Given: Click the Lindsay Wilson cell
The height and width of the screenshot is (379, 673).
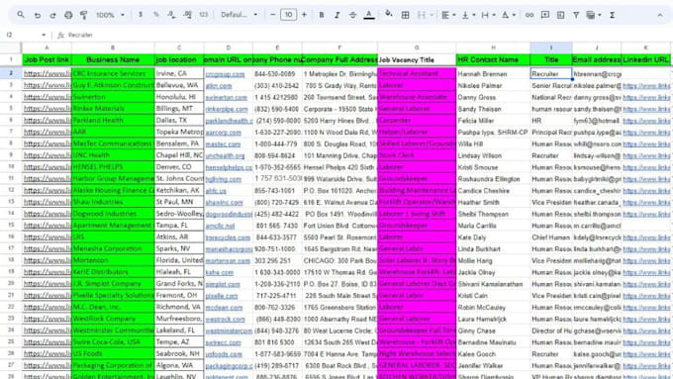Looking at the screenshot, I should coord(493,155).
